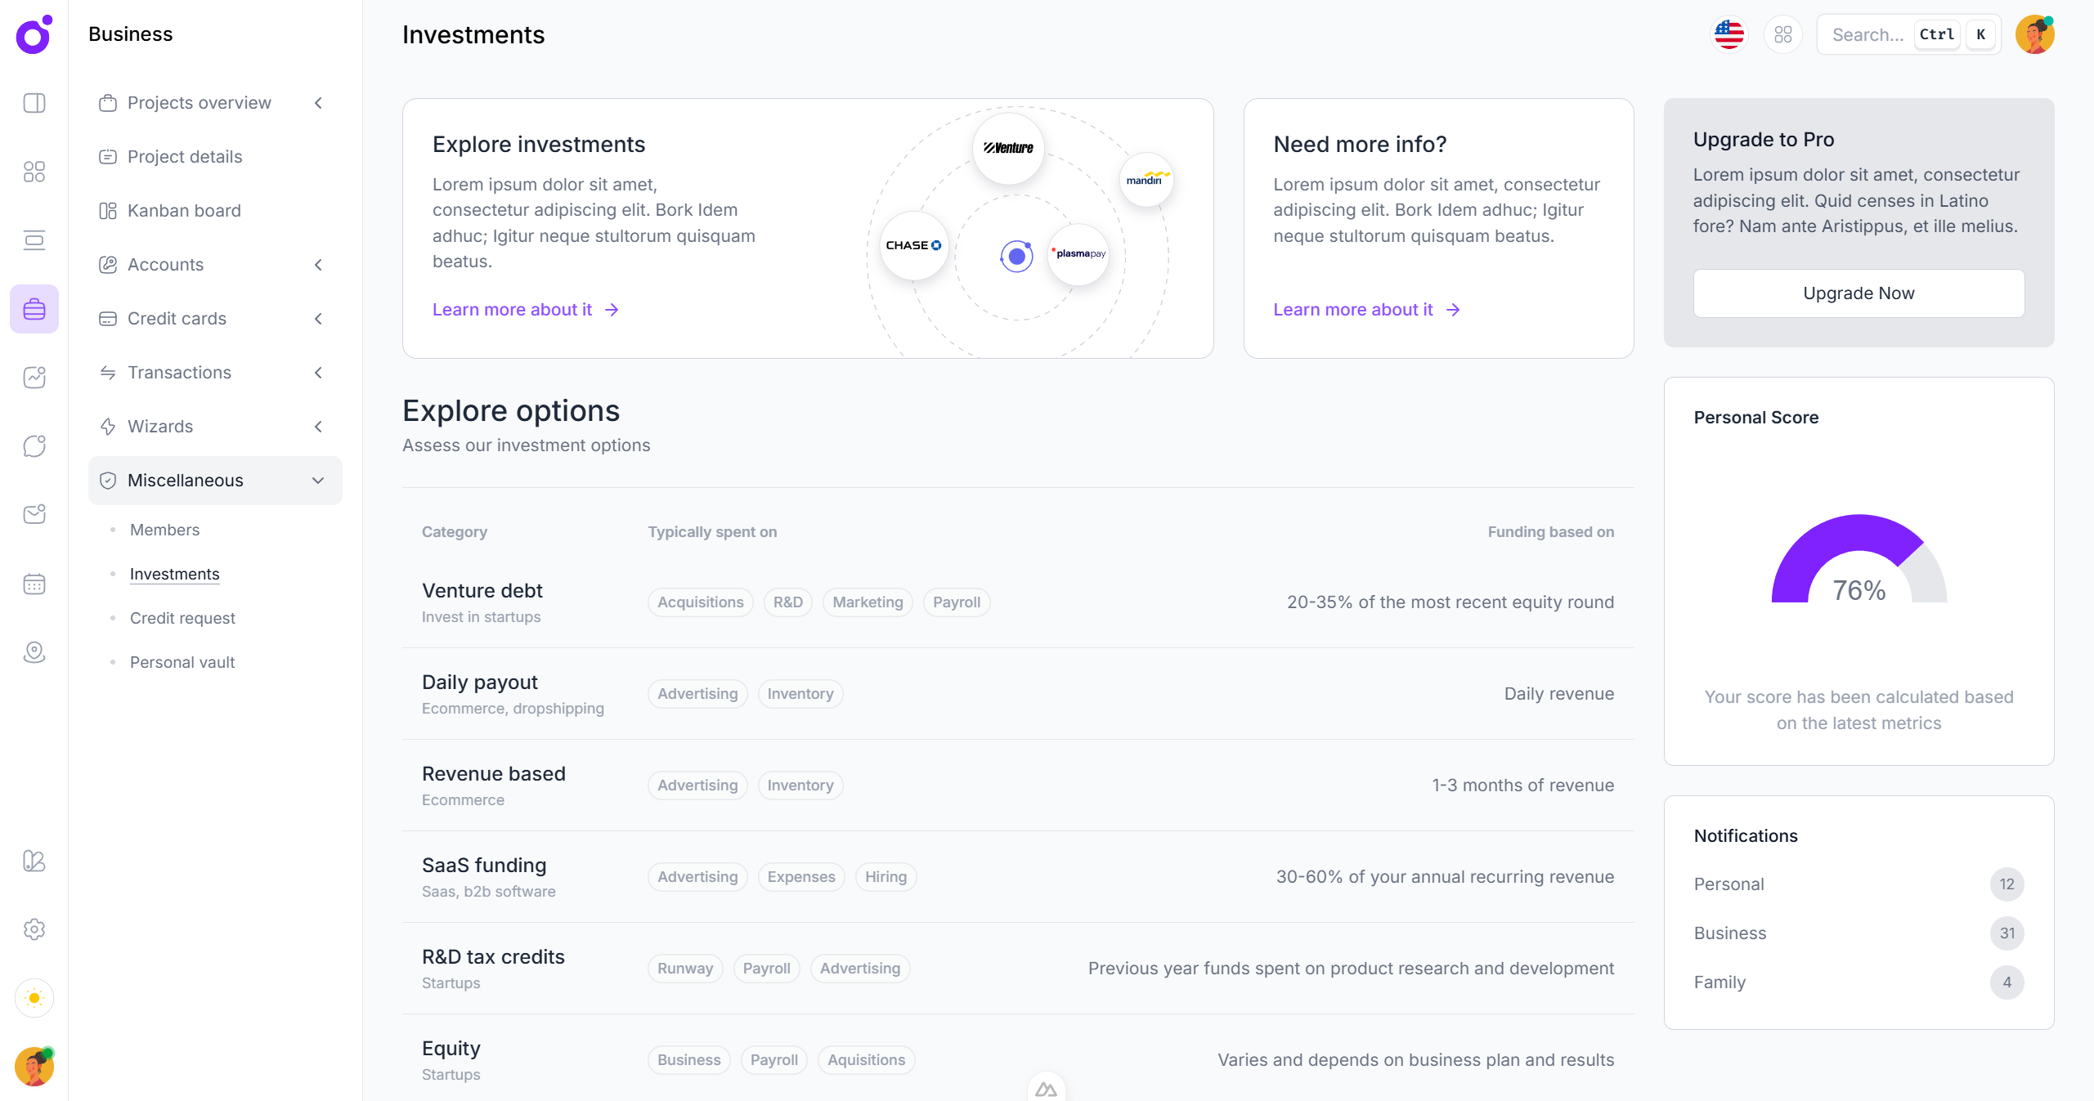
Task: Click the US flag language icon
Action: click(x=1729, y=34)
